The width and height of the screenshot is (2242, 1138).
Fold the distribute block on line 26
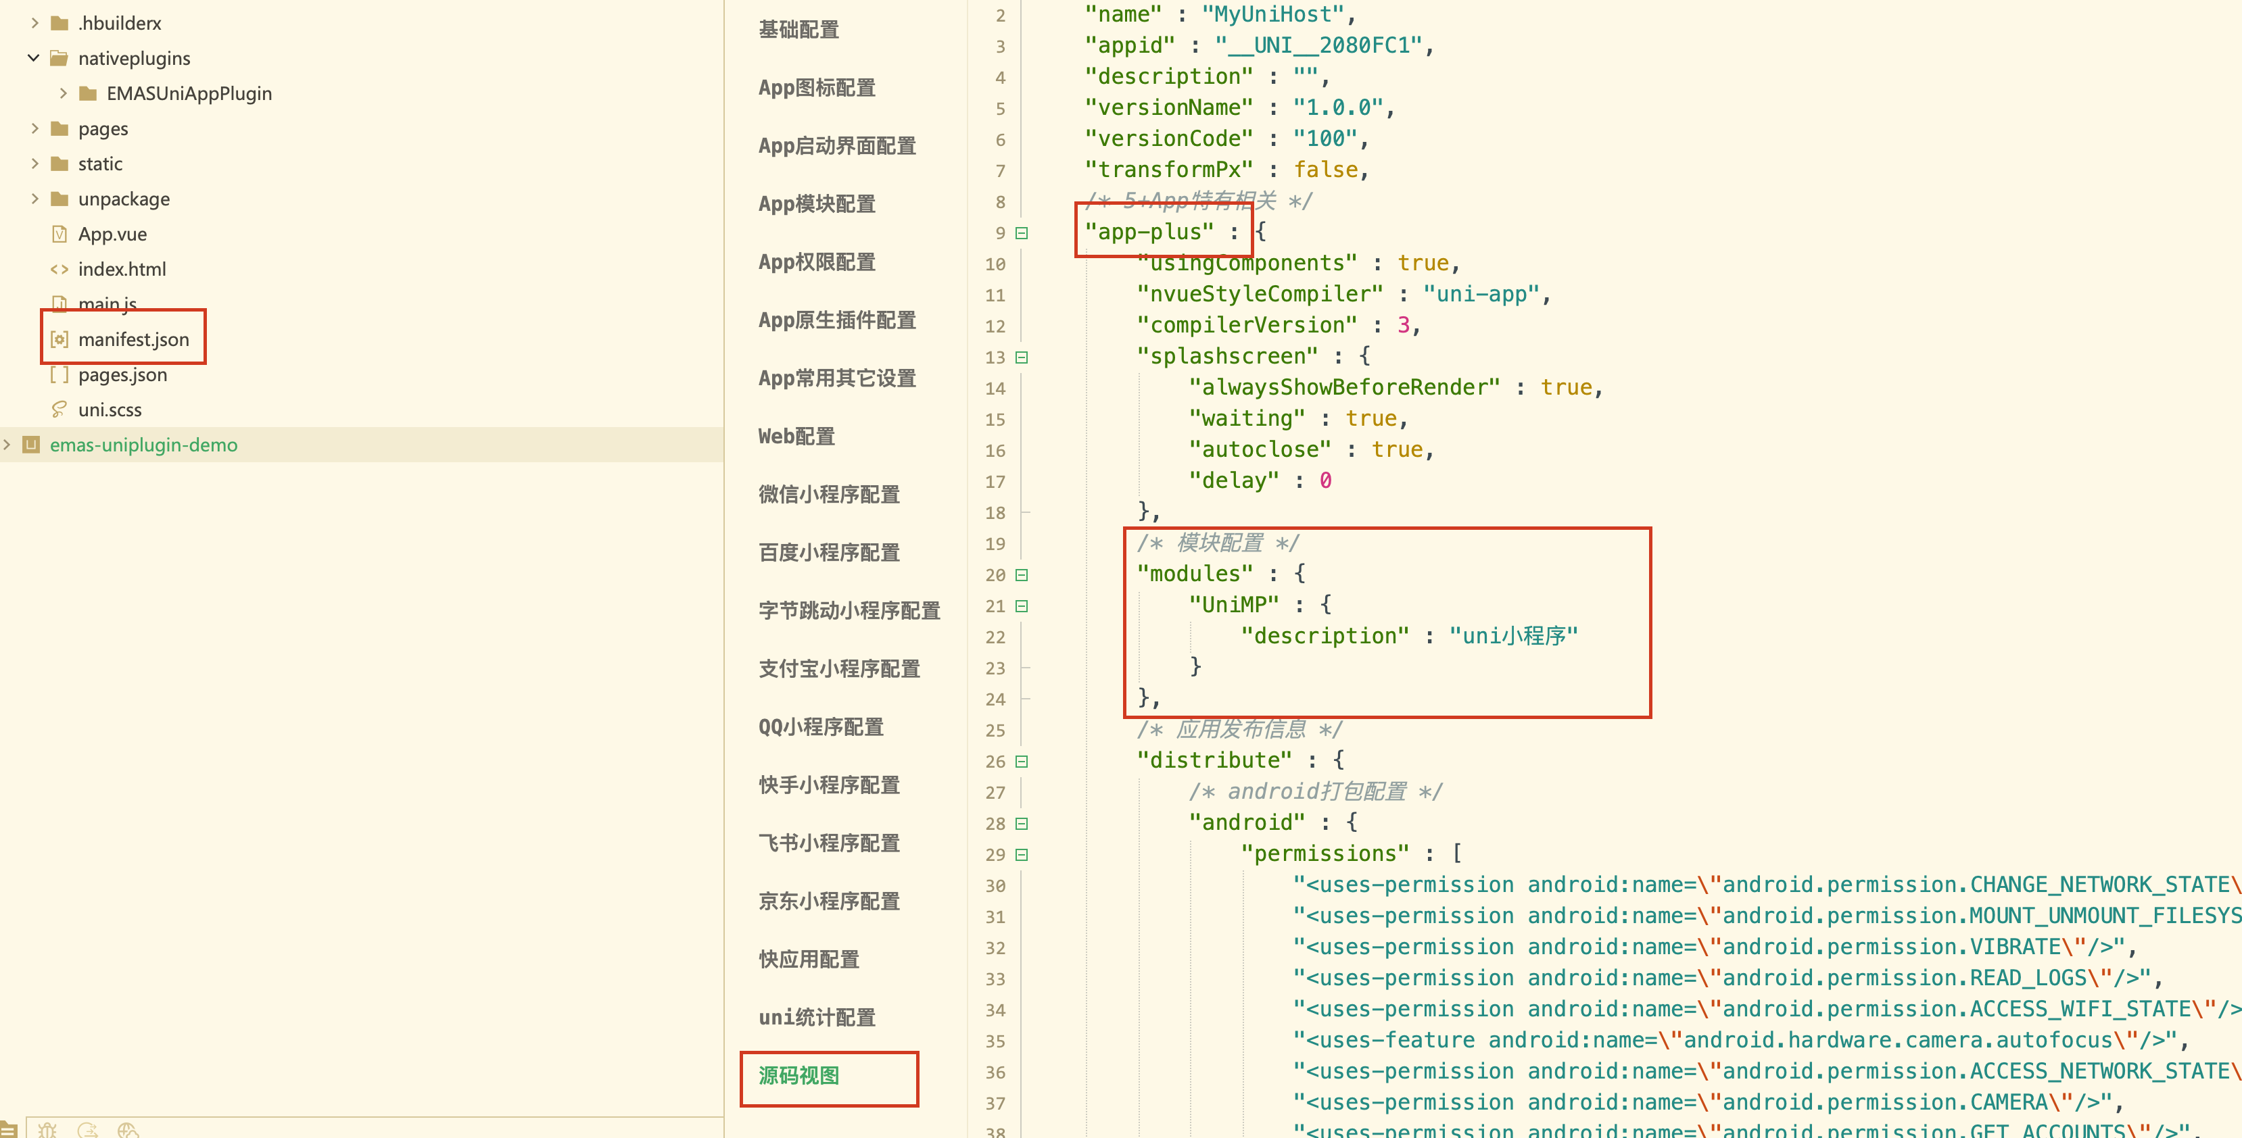point(1023,762)
